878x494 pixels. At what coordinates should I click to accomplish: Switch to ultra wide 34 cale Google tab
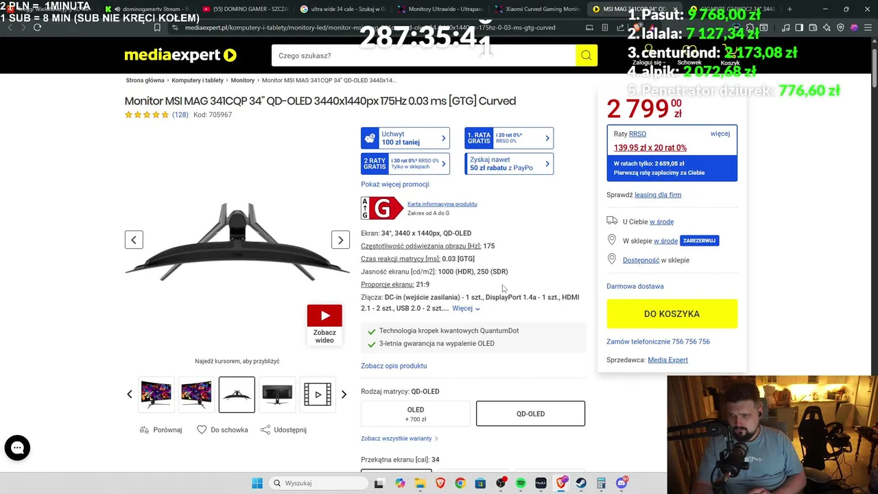pyautogui.click(x=345, y=9)
